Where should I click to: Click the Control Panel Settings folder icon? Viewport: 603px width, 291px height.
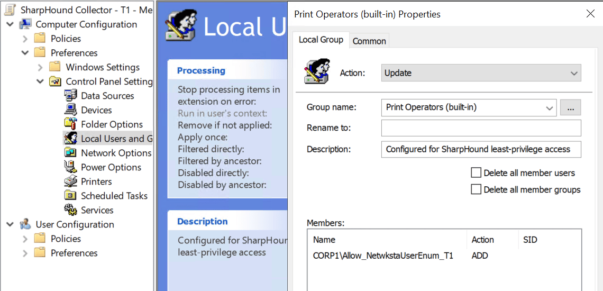pyautogui.click(x=55, y=81)
